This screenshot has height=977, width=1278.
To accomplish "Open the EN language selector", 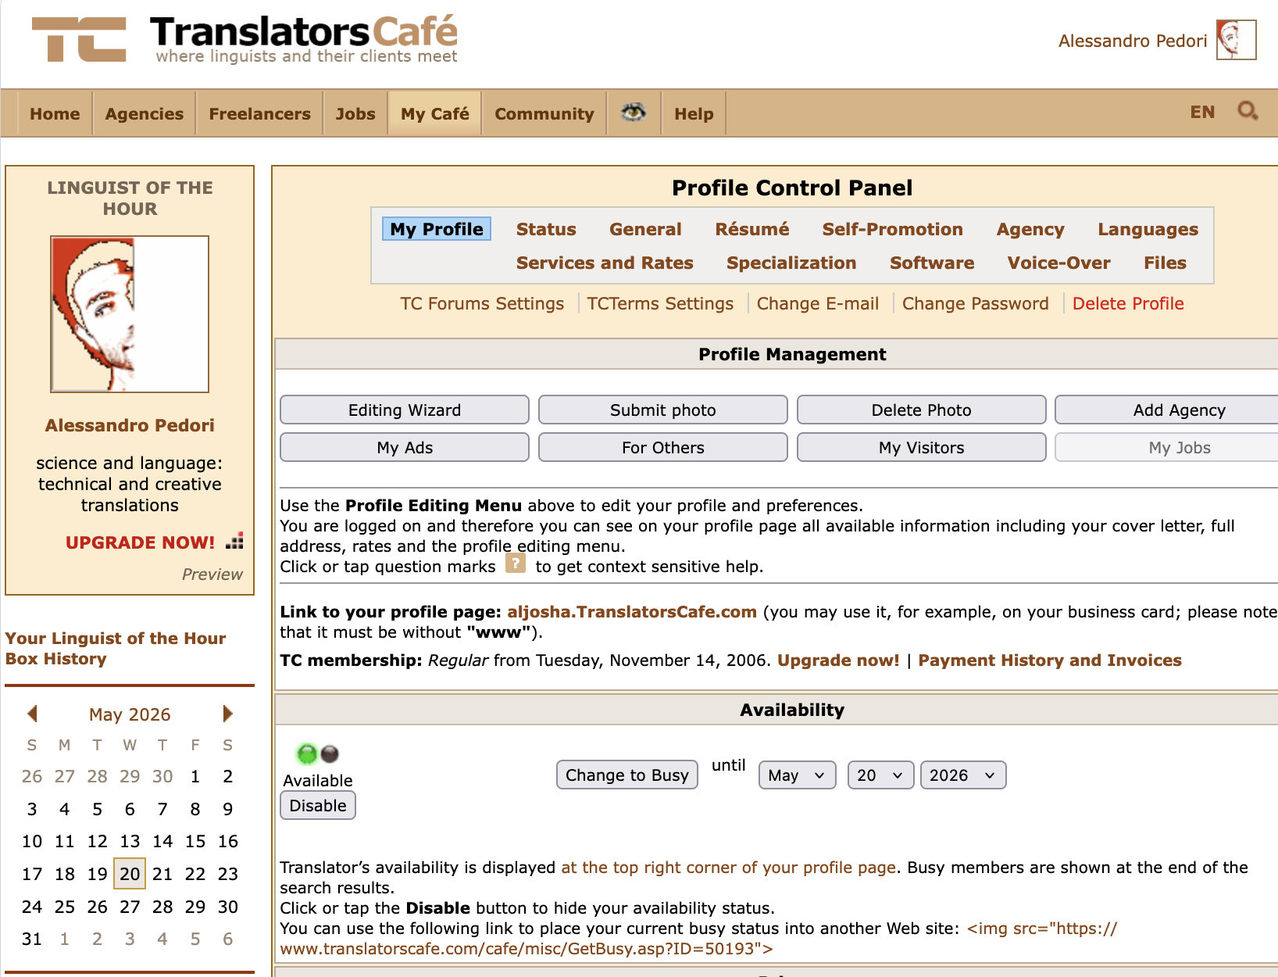I will pos(1202,112).
